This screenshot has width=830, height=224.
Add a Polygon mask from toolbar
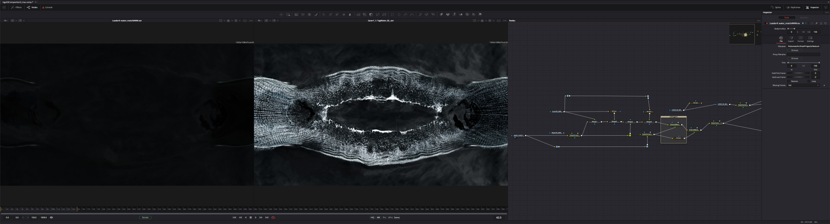click(x=405, y=14)
